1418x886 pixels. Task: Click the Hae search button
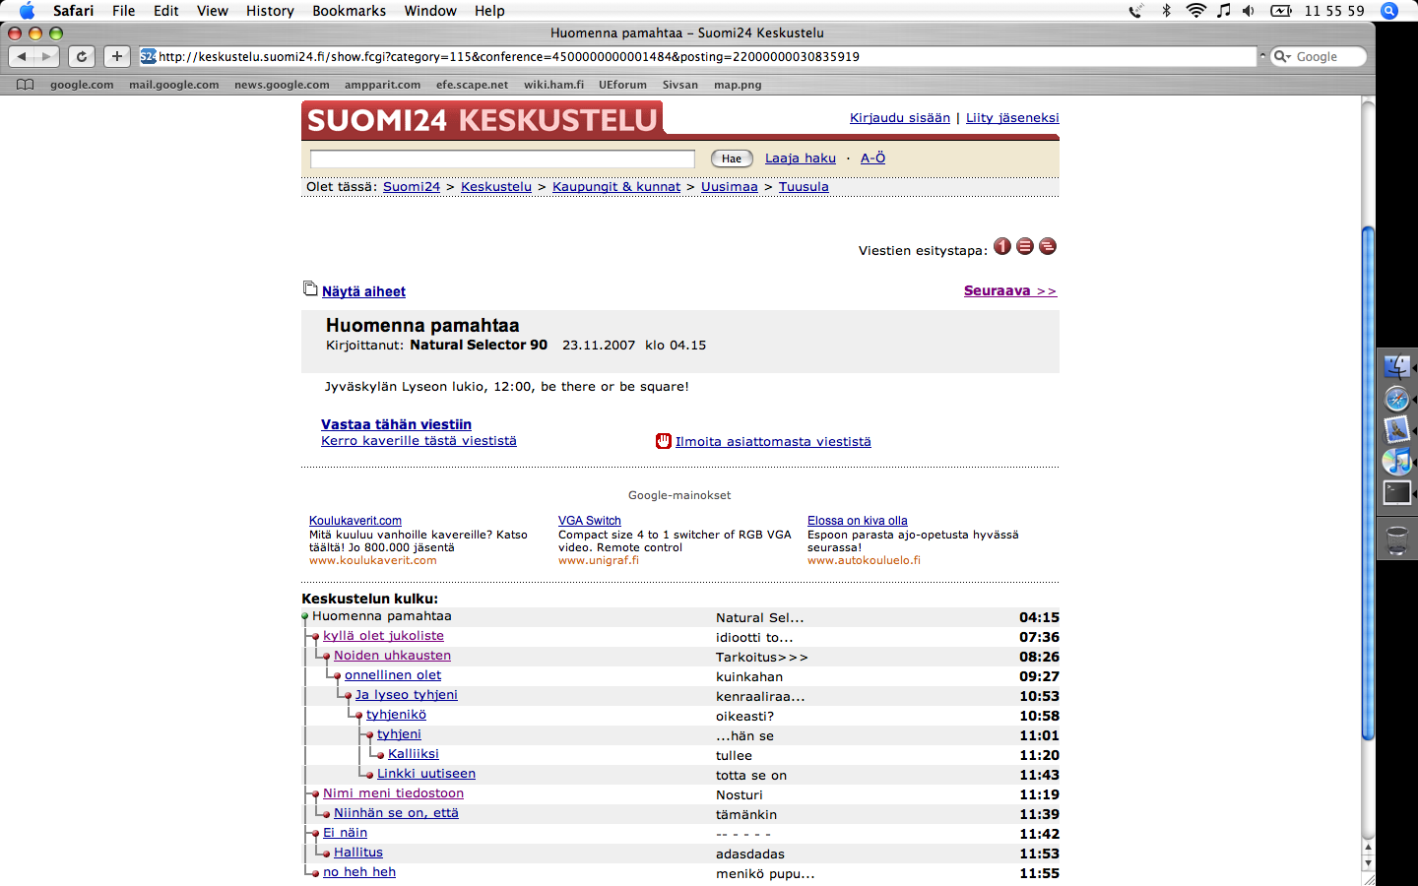coord(732,158)
